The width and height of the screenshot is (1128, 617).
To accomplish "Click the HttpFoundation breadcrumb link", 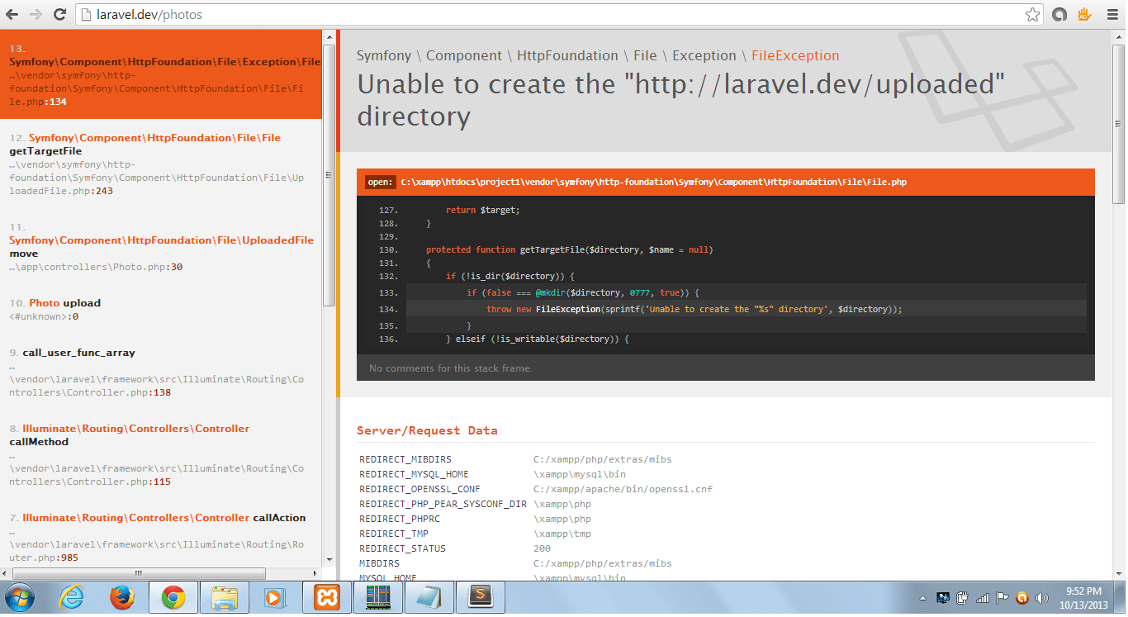I will click(567, 55).
